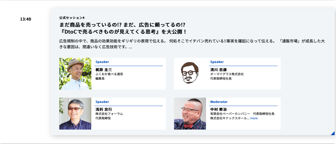Click 代表取締役 under 株式会社フォーラム
336x144 pixels.
pos(103,118)
